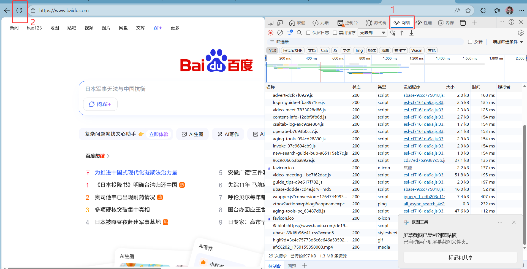Click the AI生图 button

192,134
